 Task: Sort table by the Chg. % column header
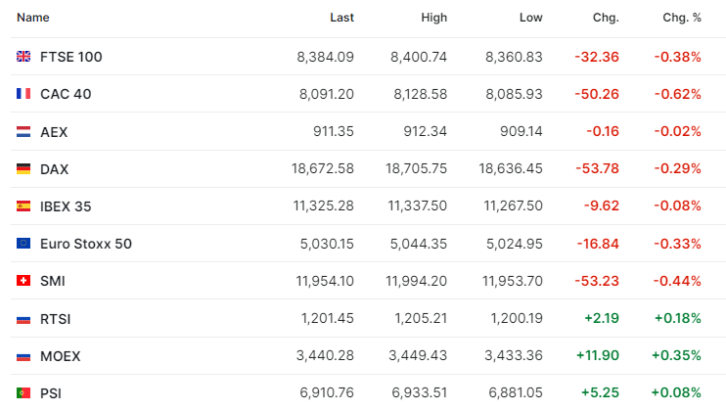682,18
